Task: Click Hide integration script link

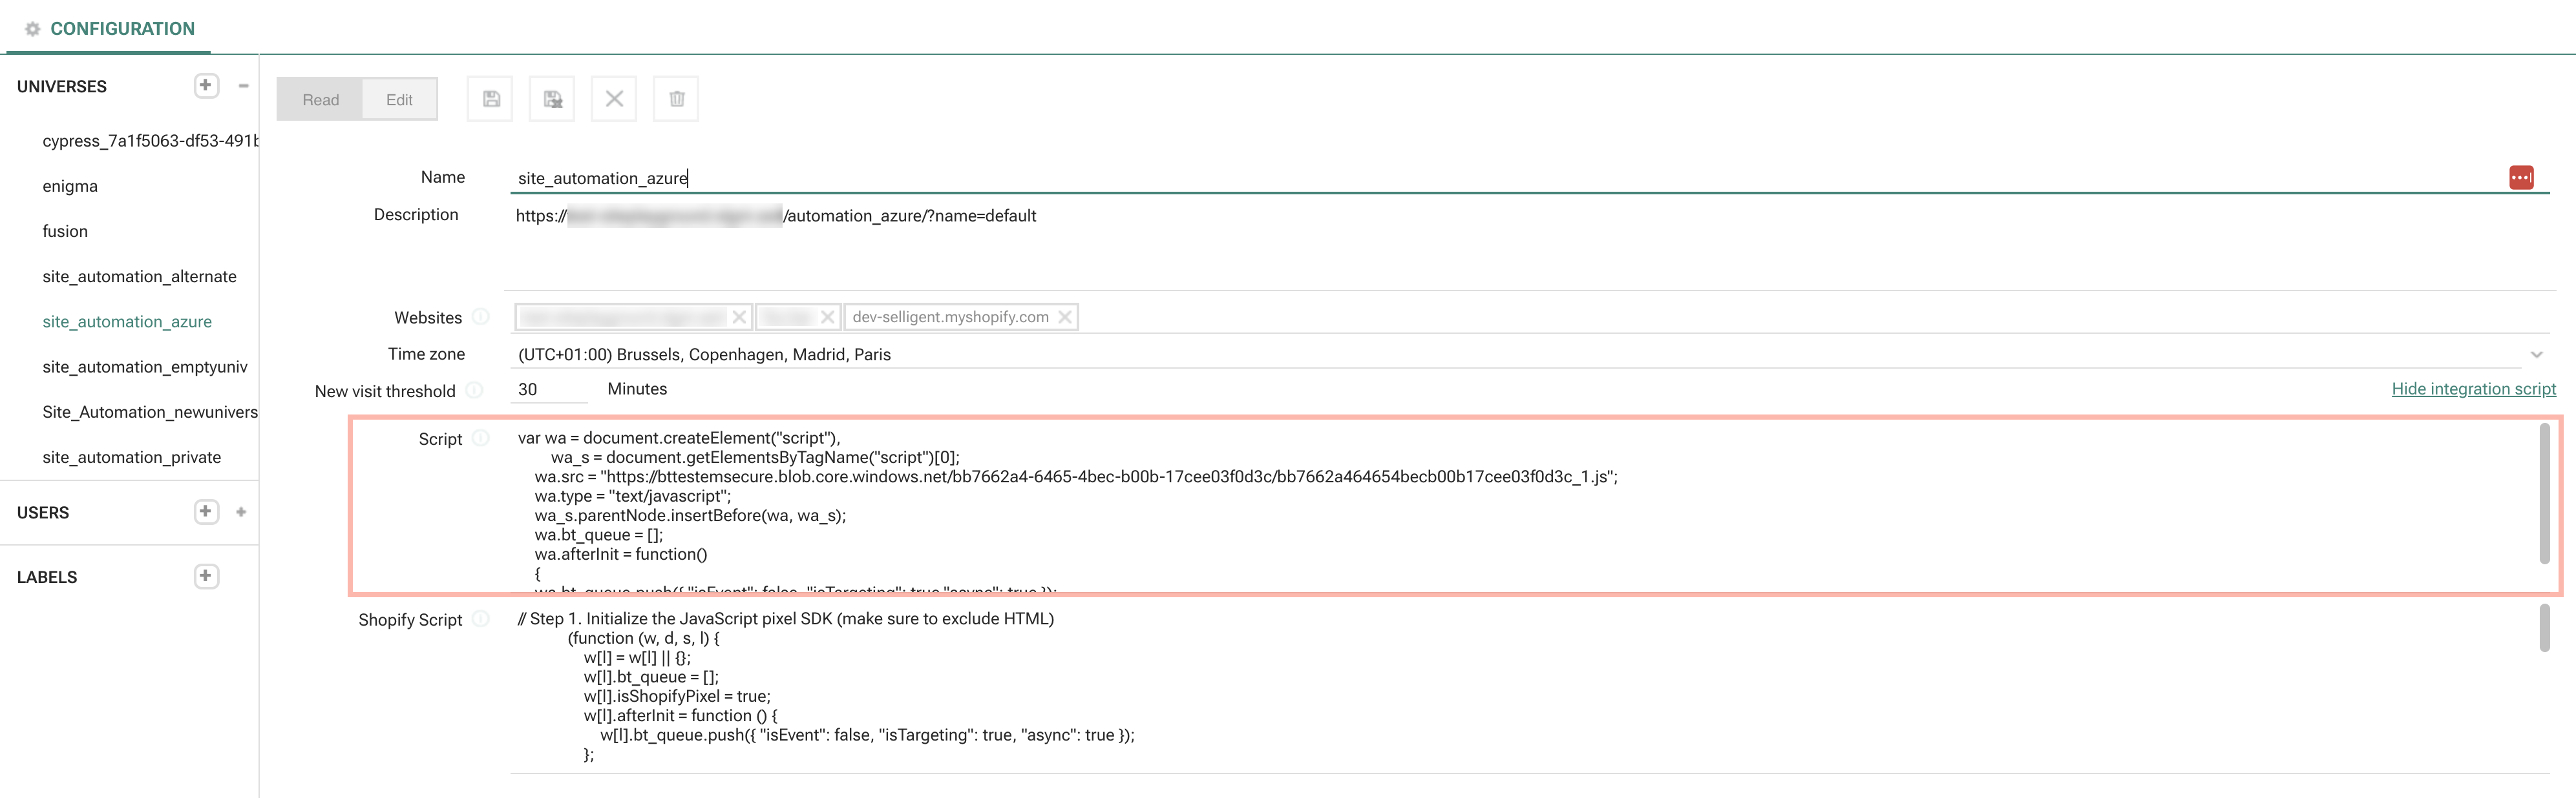Action: click(x=2472, y=389)
